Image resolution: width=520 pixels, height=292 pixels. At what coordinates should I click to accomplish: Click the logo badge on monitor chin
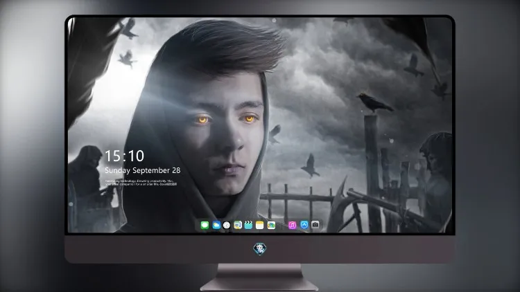260,249
